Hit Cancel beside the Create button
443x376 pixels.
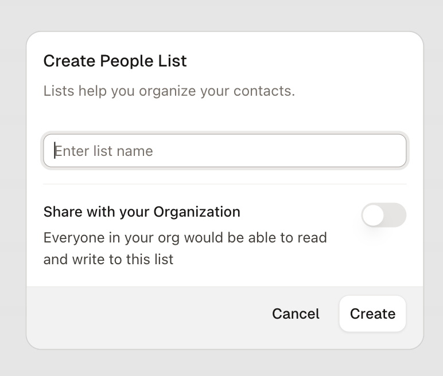pyautogui.click(x=296, y=314)
